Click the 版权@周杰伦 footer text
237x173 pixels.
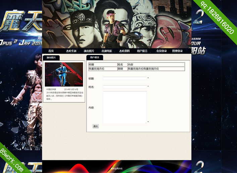tap(117, 168)
